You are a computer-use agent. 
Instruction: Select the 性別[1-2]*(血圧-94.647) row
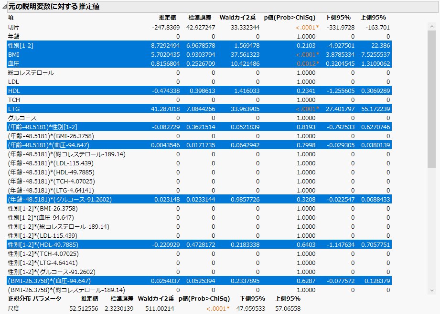[x=199, y=217]
